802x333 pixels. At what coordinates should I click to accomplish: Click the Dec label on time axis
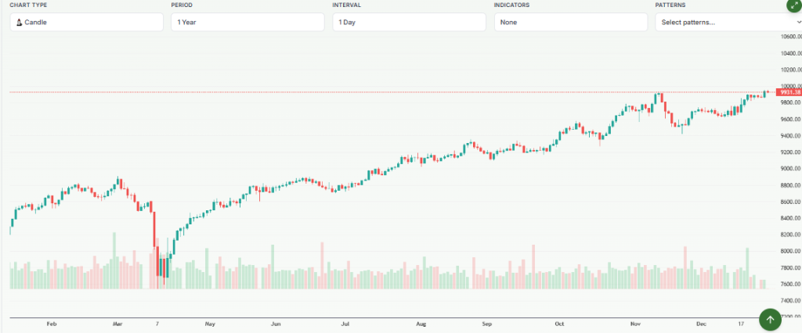click(x=701, y=323)
